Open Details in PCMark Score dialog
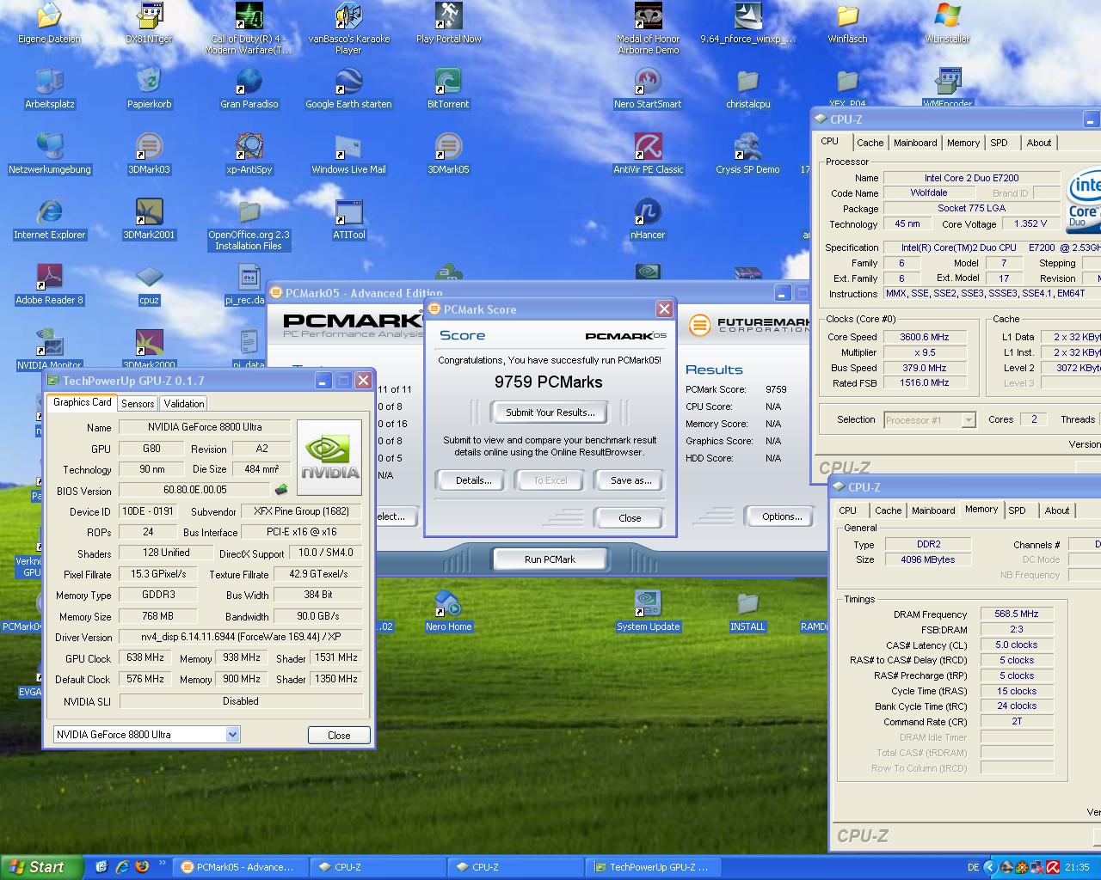 point(473,480)
